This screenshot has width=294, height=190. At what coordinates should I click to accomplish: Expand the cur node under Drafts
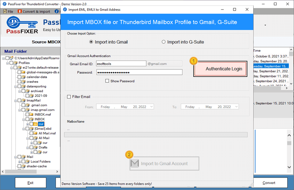[32, 152]
